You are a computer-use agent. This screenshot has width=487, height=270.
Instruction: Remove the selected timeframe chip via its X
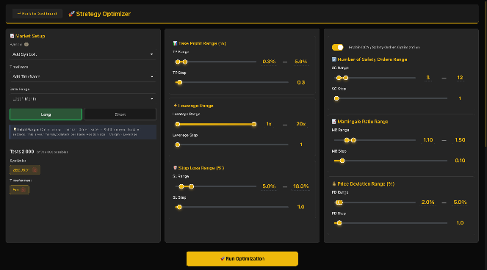point(24,190)
